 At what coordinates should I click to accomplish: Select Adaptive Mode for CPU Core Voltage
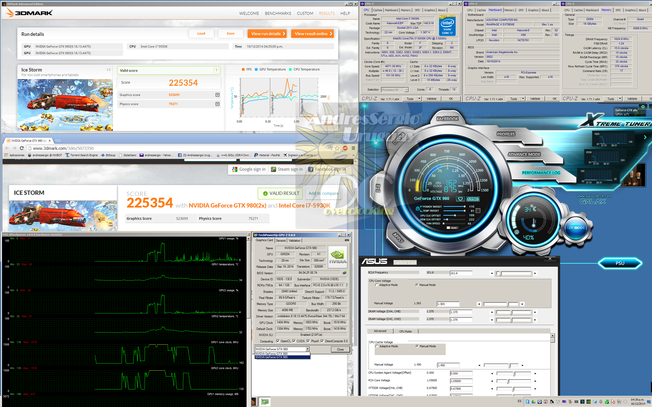click(377, 285)
